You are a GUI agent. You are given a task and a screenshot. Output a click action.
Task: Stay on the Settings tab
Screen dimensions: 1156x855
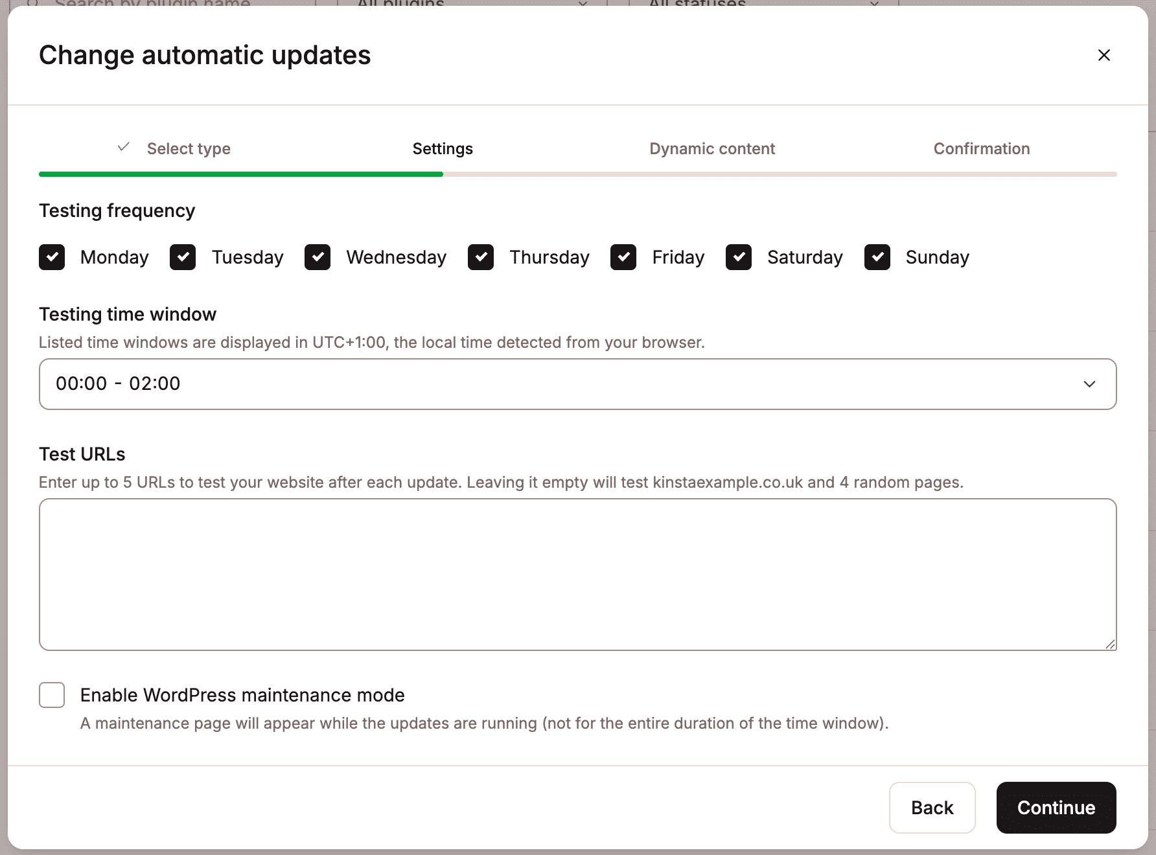point(443,148)
